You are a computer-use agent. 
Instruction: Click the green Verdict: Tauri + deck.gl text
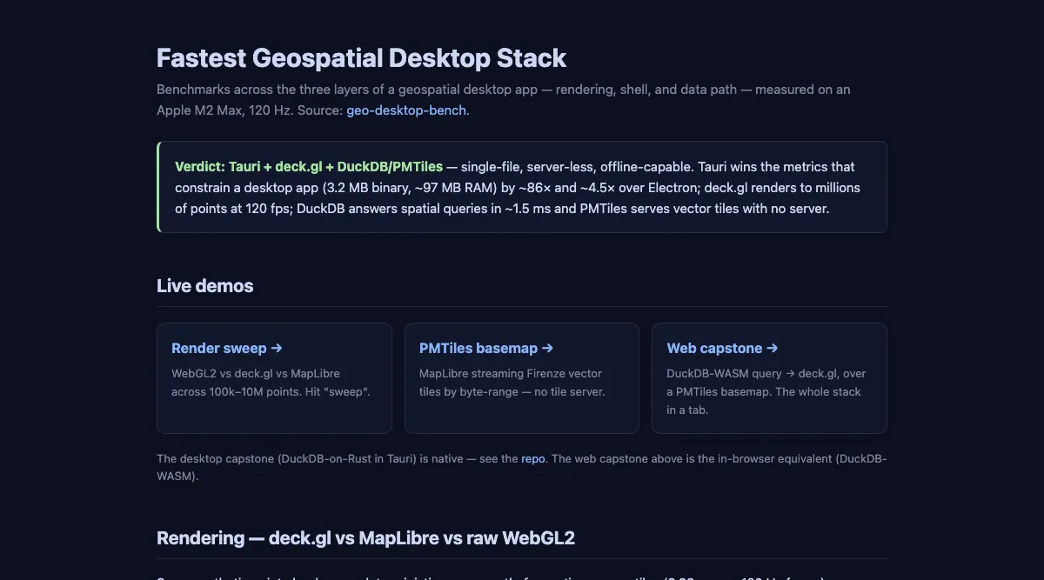tap(308, 166)
